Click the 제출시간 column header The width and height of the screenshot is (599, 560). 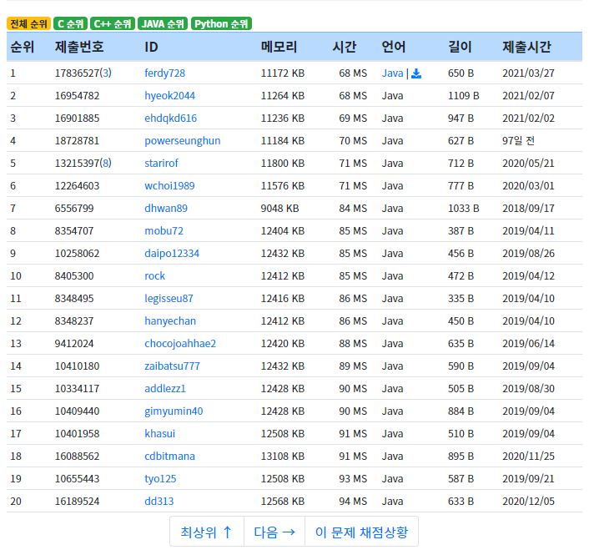coord(526,47)
